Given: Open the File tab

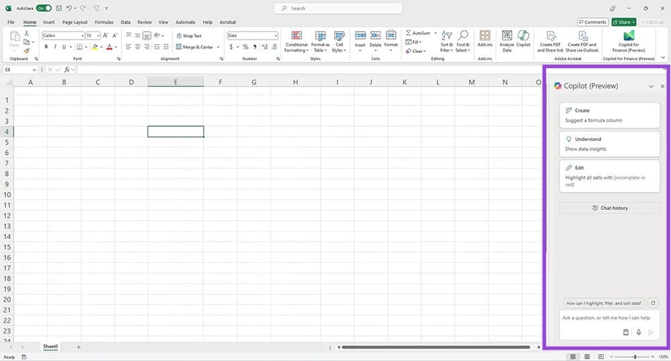Looking at the screenshot, I should (x=11, y=22).
